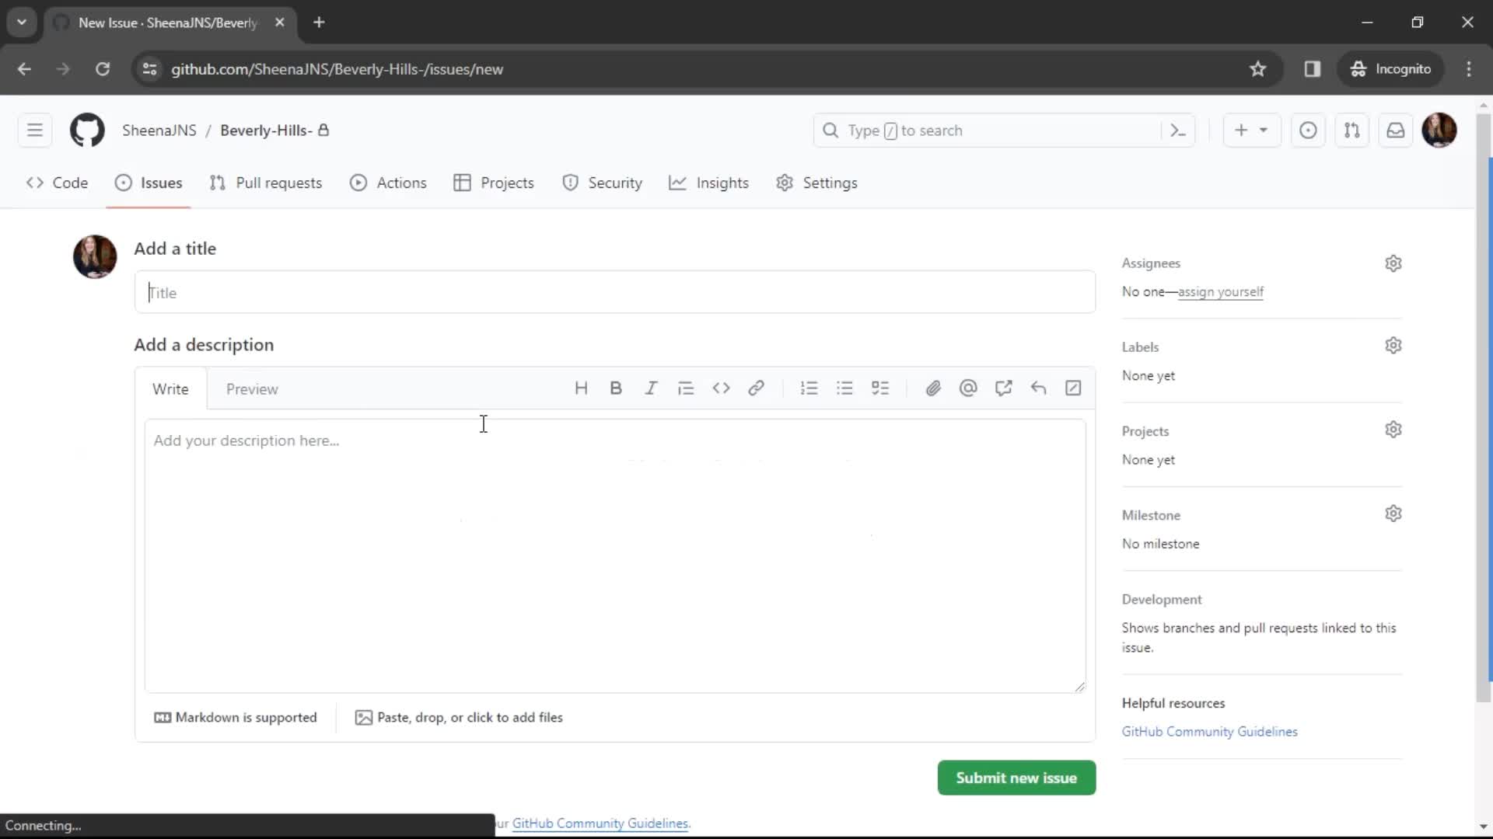
Task: Click the unordered list icon
Action: coord(844,388)
